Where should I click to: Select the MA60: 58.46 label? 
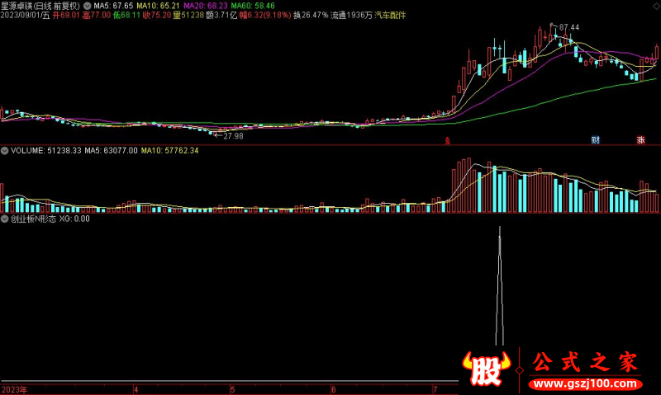(253, 6)
